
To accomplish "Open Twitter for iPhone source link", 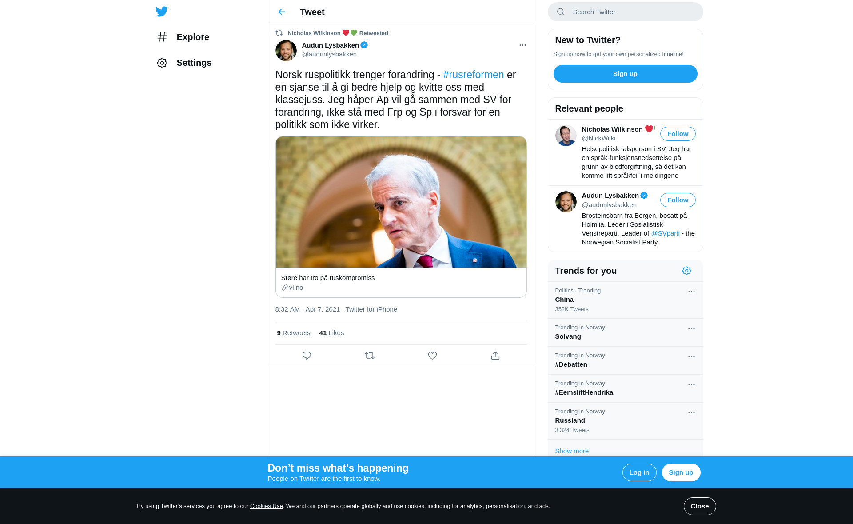I will point(371,309).
